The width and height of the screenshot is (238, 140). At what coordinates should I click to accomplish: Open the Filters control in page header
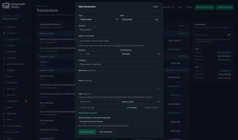coord(189,7)
